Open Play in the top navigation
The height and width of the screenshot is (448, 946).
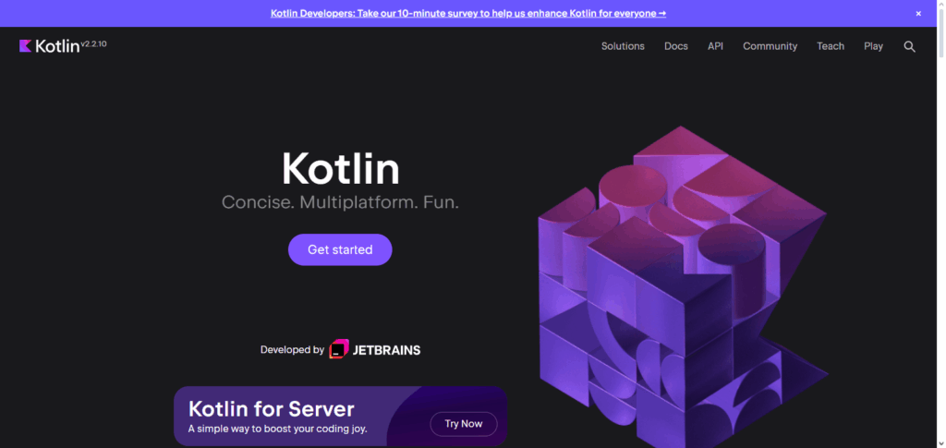click(x=873, y=46)
